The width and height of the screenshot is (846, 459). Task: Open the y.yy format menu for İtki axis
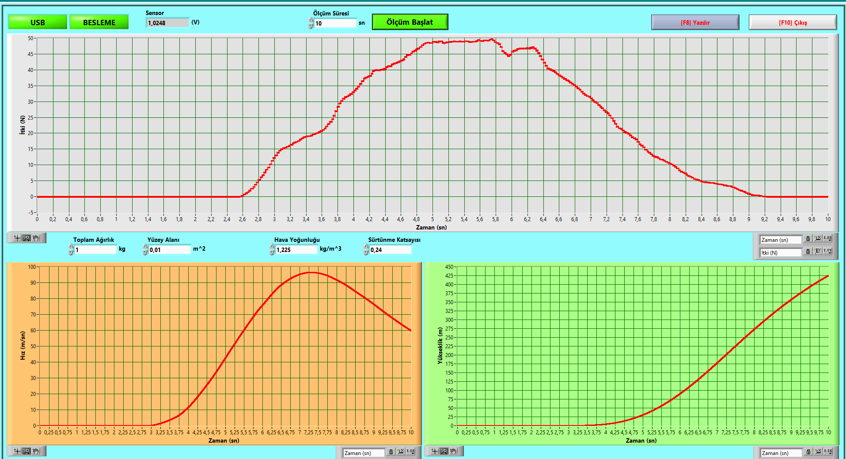(827, 251)
